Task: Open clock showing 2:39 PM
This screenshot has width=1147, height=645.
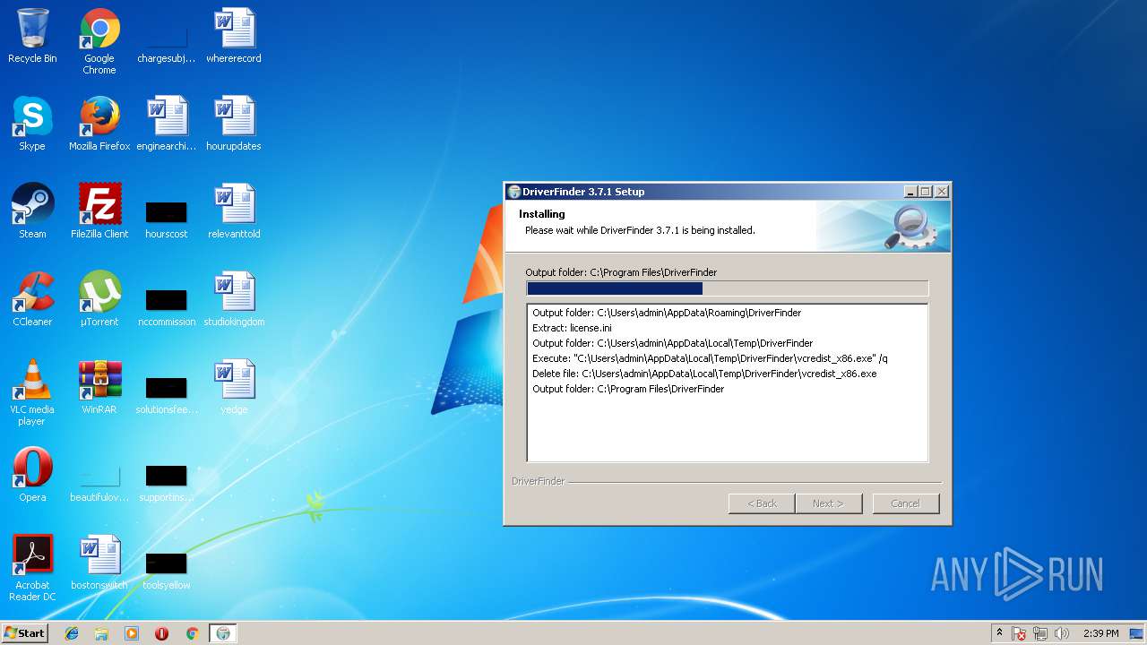Action: [x=1100, y=633]
